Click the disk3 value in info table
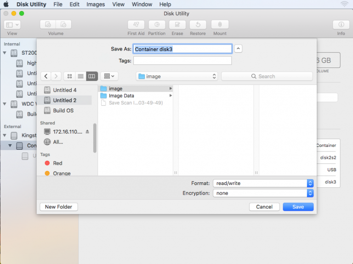 (x=330, y=182)
